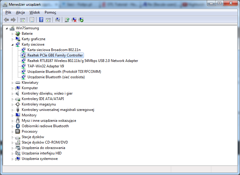240x175 pixels.
Task: Select Kontrolery dźwięku, wideo i gier
Action: 47,93
